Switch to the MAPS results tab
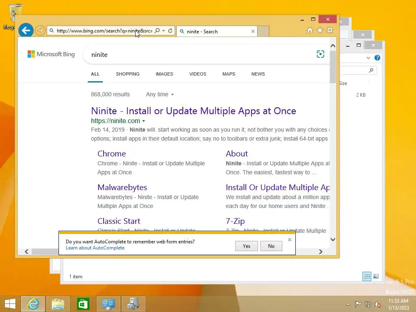This screenshot has width=416, height=312. [229, 74]
